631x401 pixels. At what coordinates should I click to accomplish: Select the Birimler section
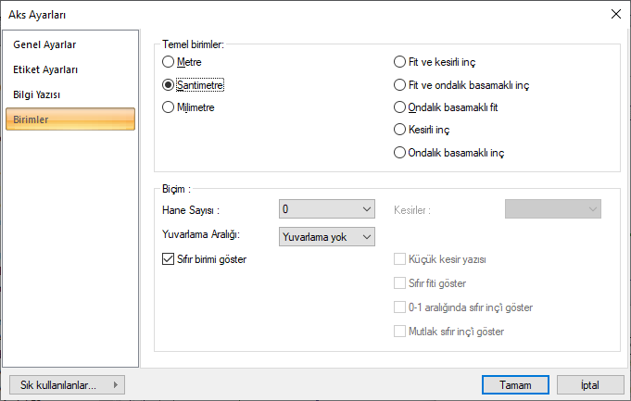coord(70,119)
